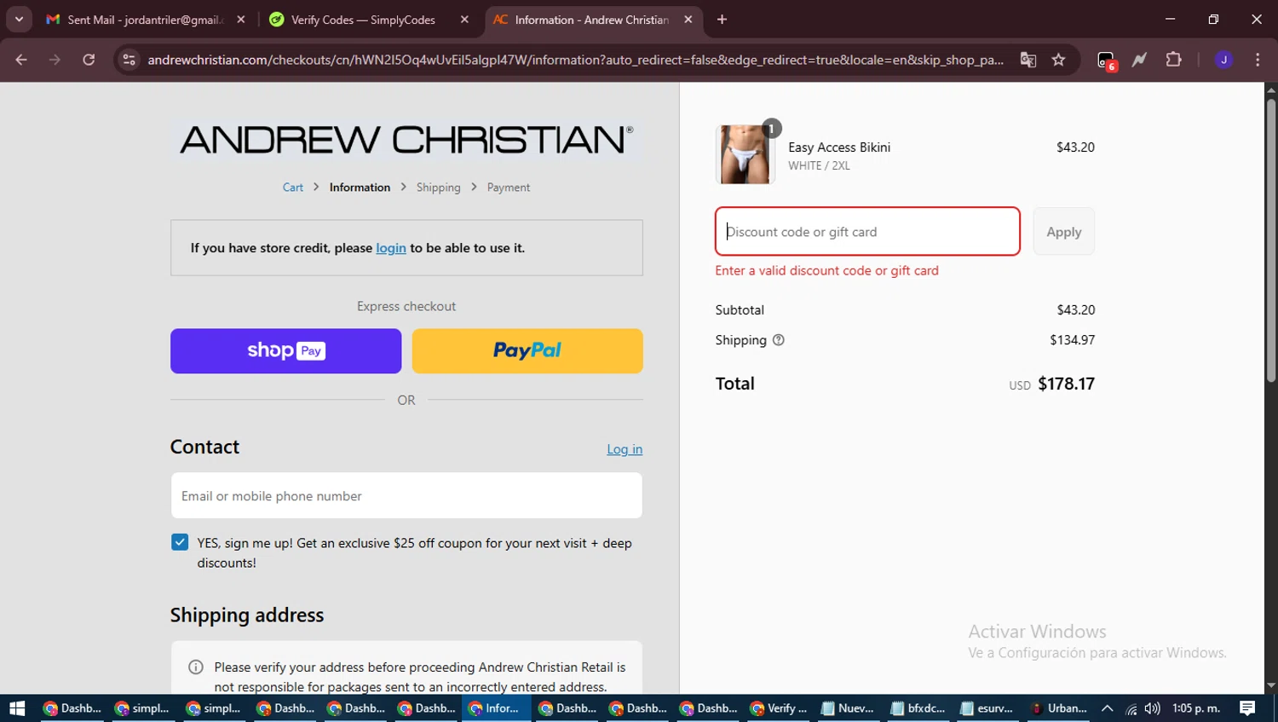This screenshot has height=722, width=1278.
Task: Click the URL address bar
Action: 575,60
